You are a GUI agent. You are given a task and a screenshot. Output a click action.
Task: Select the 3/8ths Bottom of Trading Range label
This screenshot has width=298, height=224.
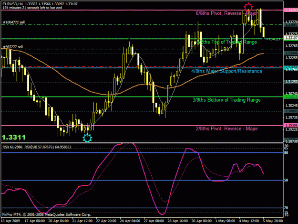[226, 100]
